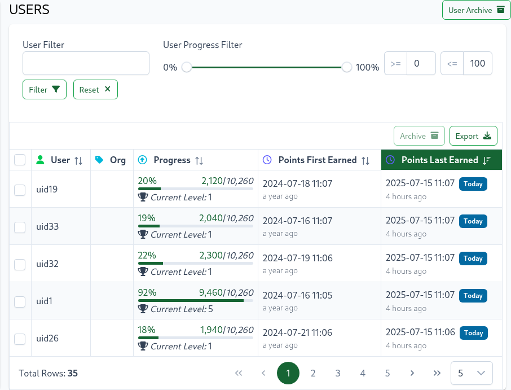Toggle Points Last Earned sort icon
The width and height of the screenshot is (511, 390).
coord(487,160)
